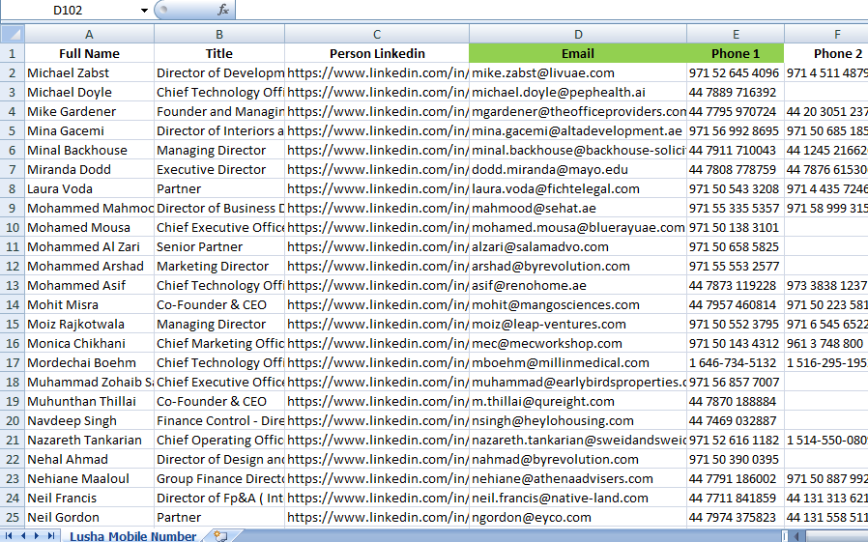Image resolution: width=868 pixels, height=542 pixels.
Task: Select the Navdeep Singh name cell
Action: coord(89,420)
